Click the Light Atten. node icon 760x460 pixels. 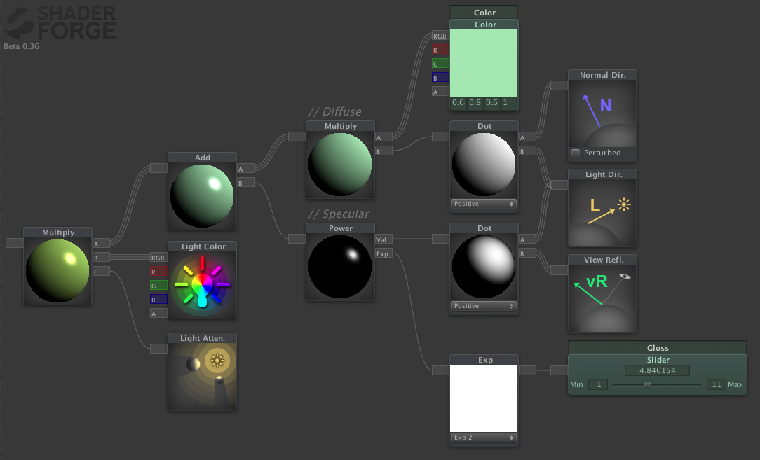click(x=202, y=376)
